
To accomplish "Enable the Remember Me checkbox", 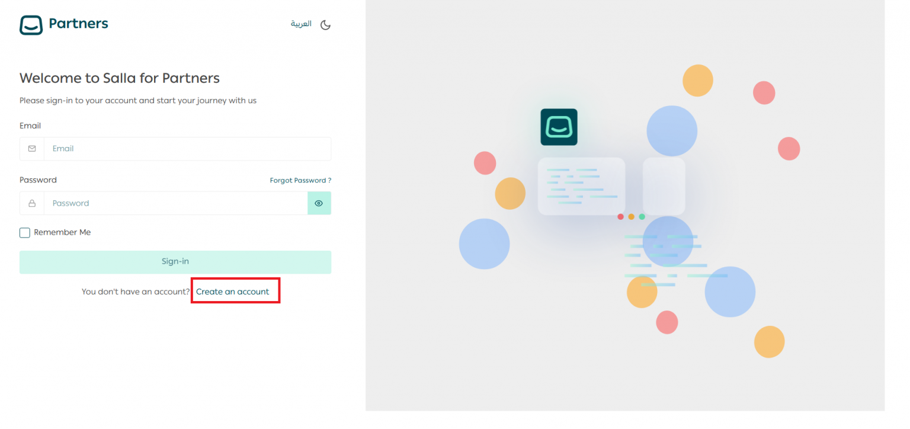I will point(25,233).
